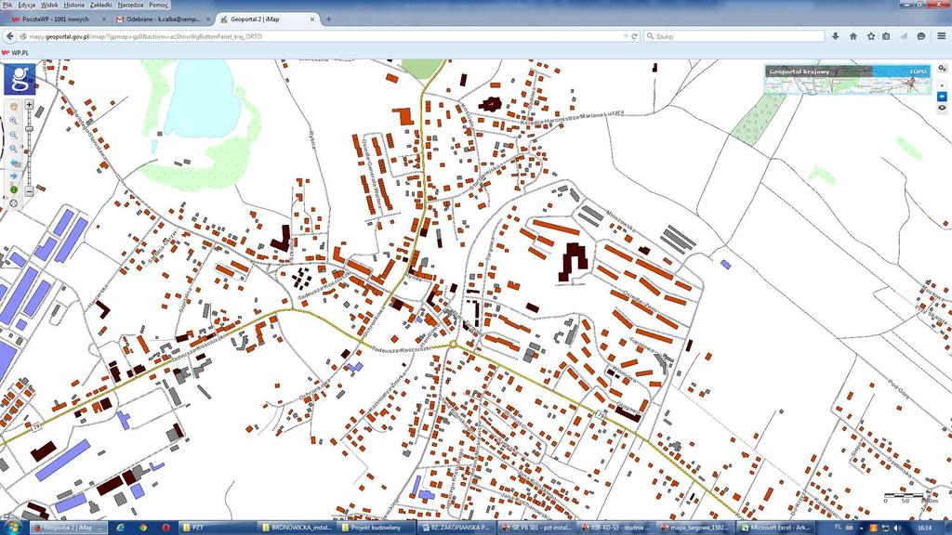This screenshot has width=952, height=535.
Task: Open the PZT folder taskbar button
Action: click(x=218, y=528)
